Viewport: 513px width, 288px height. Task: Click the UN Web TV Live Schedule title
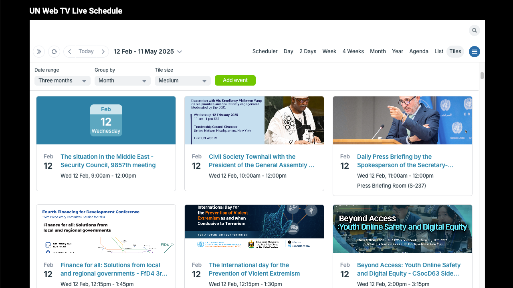(x=76, y=11)
